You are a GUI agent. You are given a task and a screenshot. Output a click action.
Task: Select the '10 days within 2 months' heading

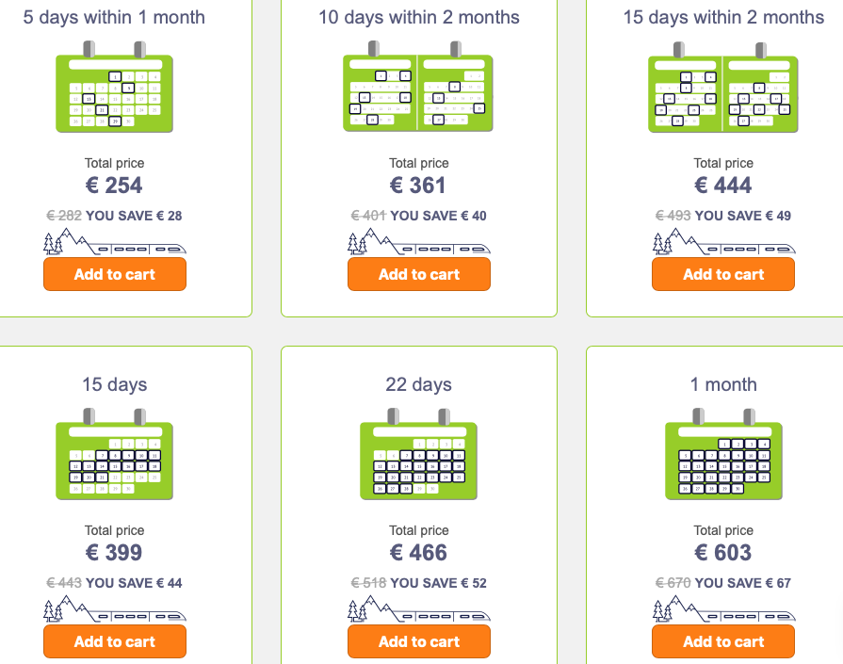[x=419, y=17]
